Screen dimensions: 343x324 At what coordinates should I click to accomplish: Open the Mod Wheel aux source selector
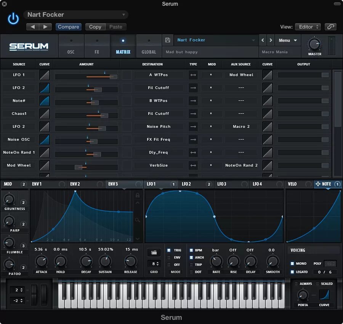click(x=241, y=75)
